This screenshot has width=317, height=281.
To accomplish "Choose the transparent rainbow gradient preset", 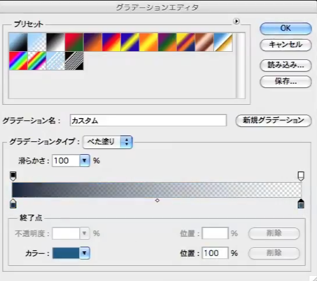I will click(37, 61).
